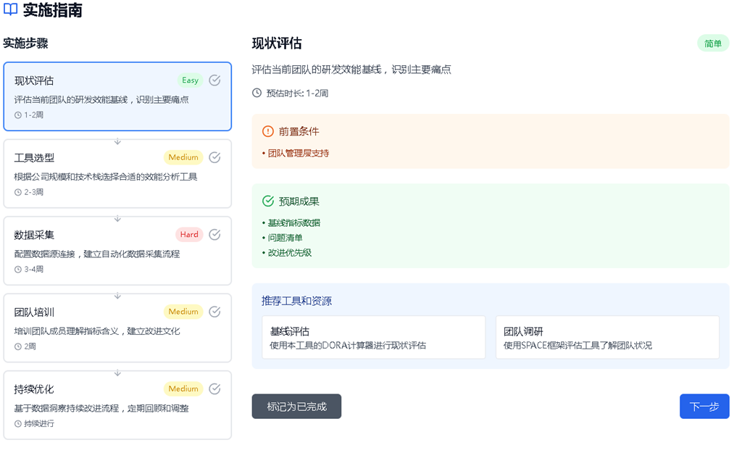The width and height of the screenshot is (742, 453).
Task: Click the 改进优先级 outcome text
Action: tap(290, 253)
